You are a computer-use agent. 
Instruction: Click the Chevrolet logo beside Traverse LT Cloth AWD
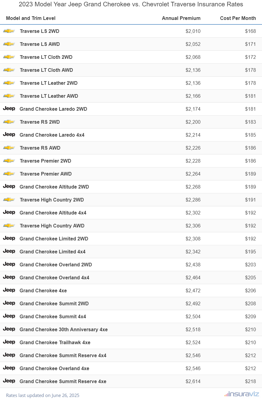point(9,70)
